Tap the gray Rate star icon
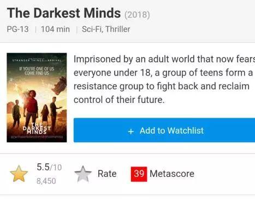The height and width of the screenshot is (201, 255). coord(83,174)
